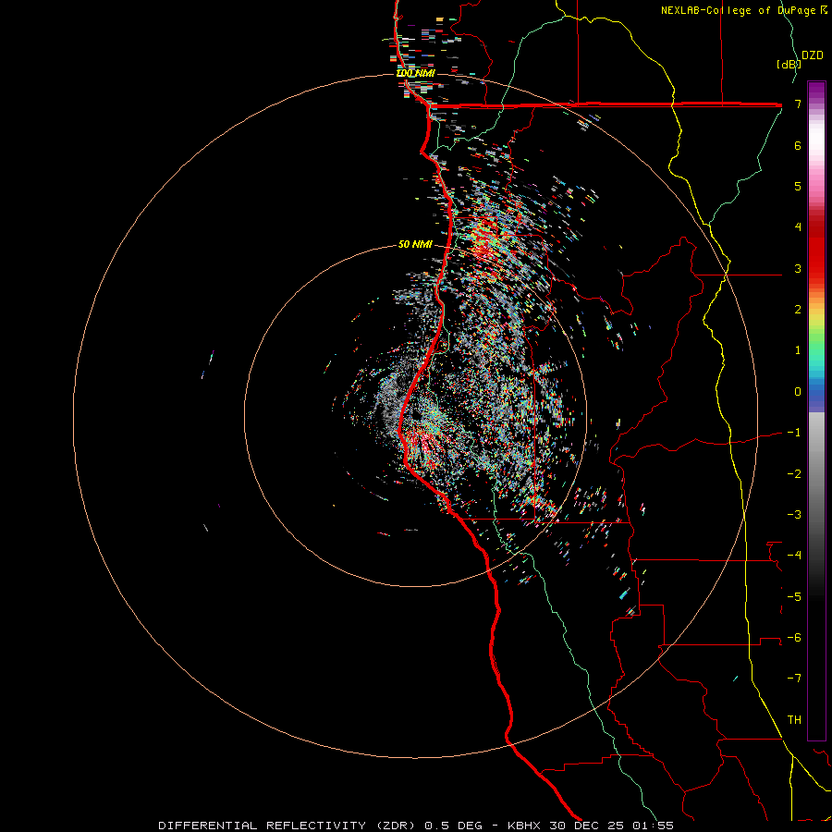Click the 7 value on the scale

pyautogui.click(x=798, y=104)
